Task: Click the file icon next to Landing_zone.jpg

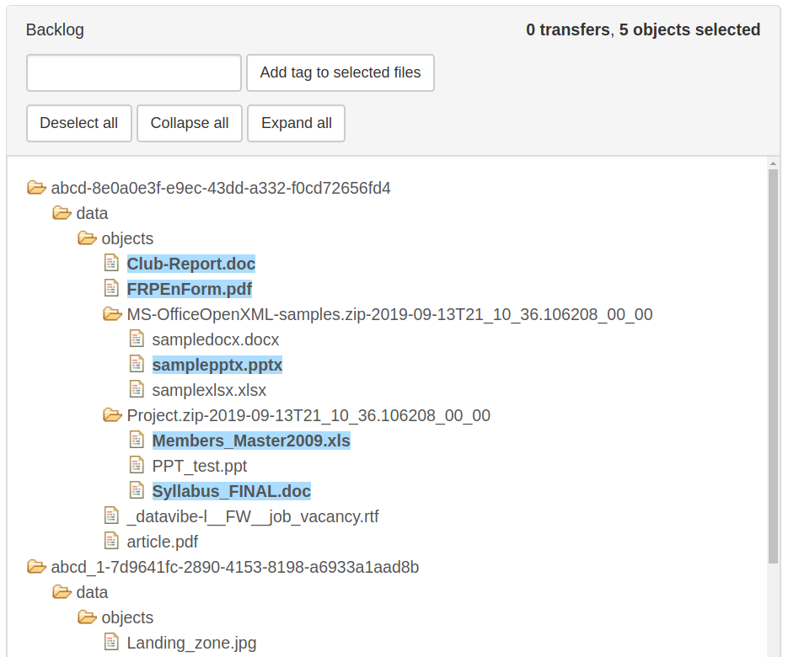Action: tap(111, 642)
